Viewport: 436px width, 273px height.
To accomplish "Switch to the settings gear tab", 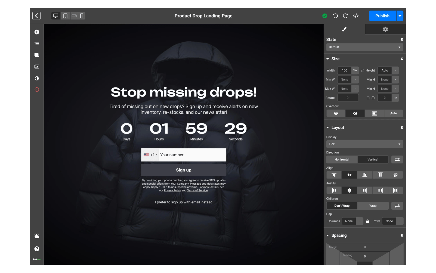I will (x=385, y=29).
